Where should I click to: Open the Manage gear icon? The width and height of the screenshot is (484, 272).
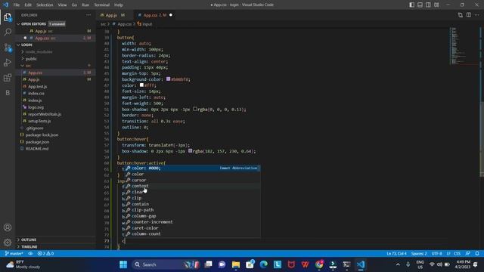coord(8,243)
